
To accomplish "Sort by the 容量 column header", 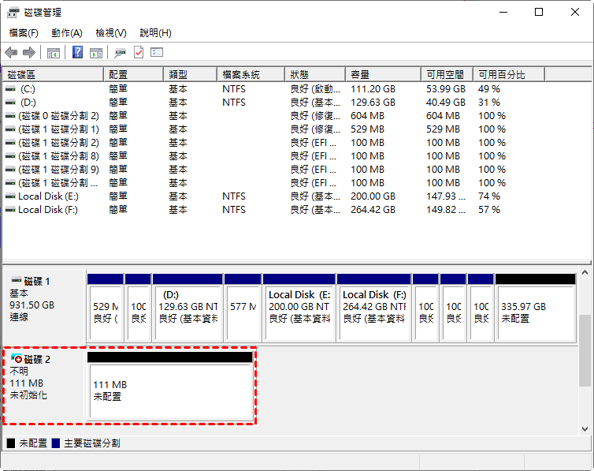I will pyautogui.click(x=384, y=75).
